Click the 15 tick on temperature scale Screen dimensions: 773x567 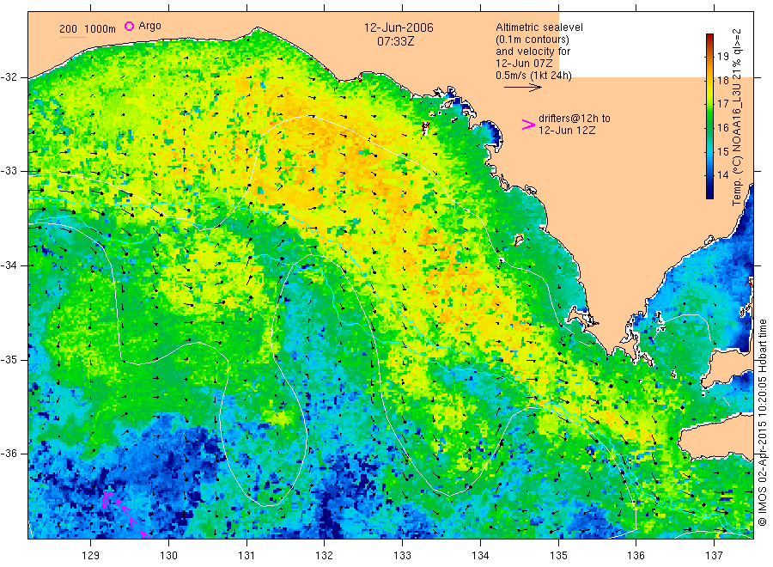pos(722,151)
